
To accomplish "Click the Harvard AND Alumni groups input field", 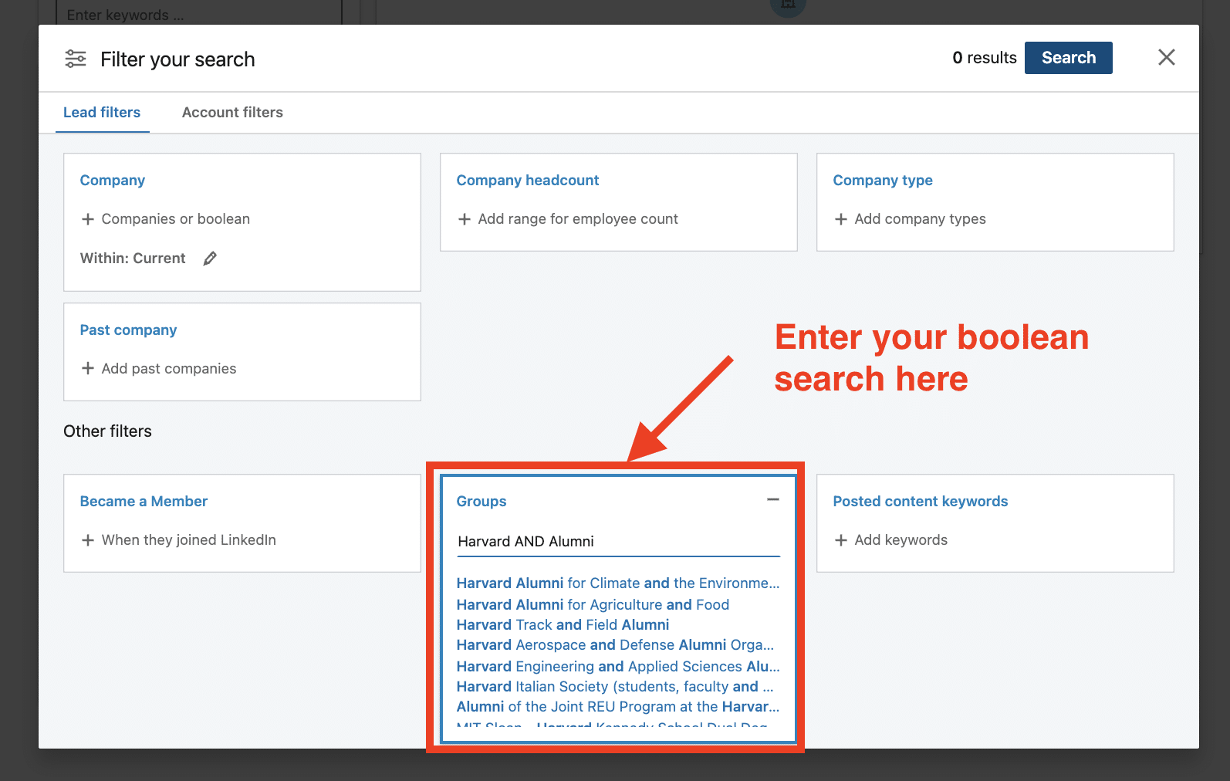I will point(618,542).
